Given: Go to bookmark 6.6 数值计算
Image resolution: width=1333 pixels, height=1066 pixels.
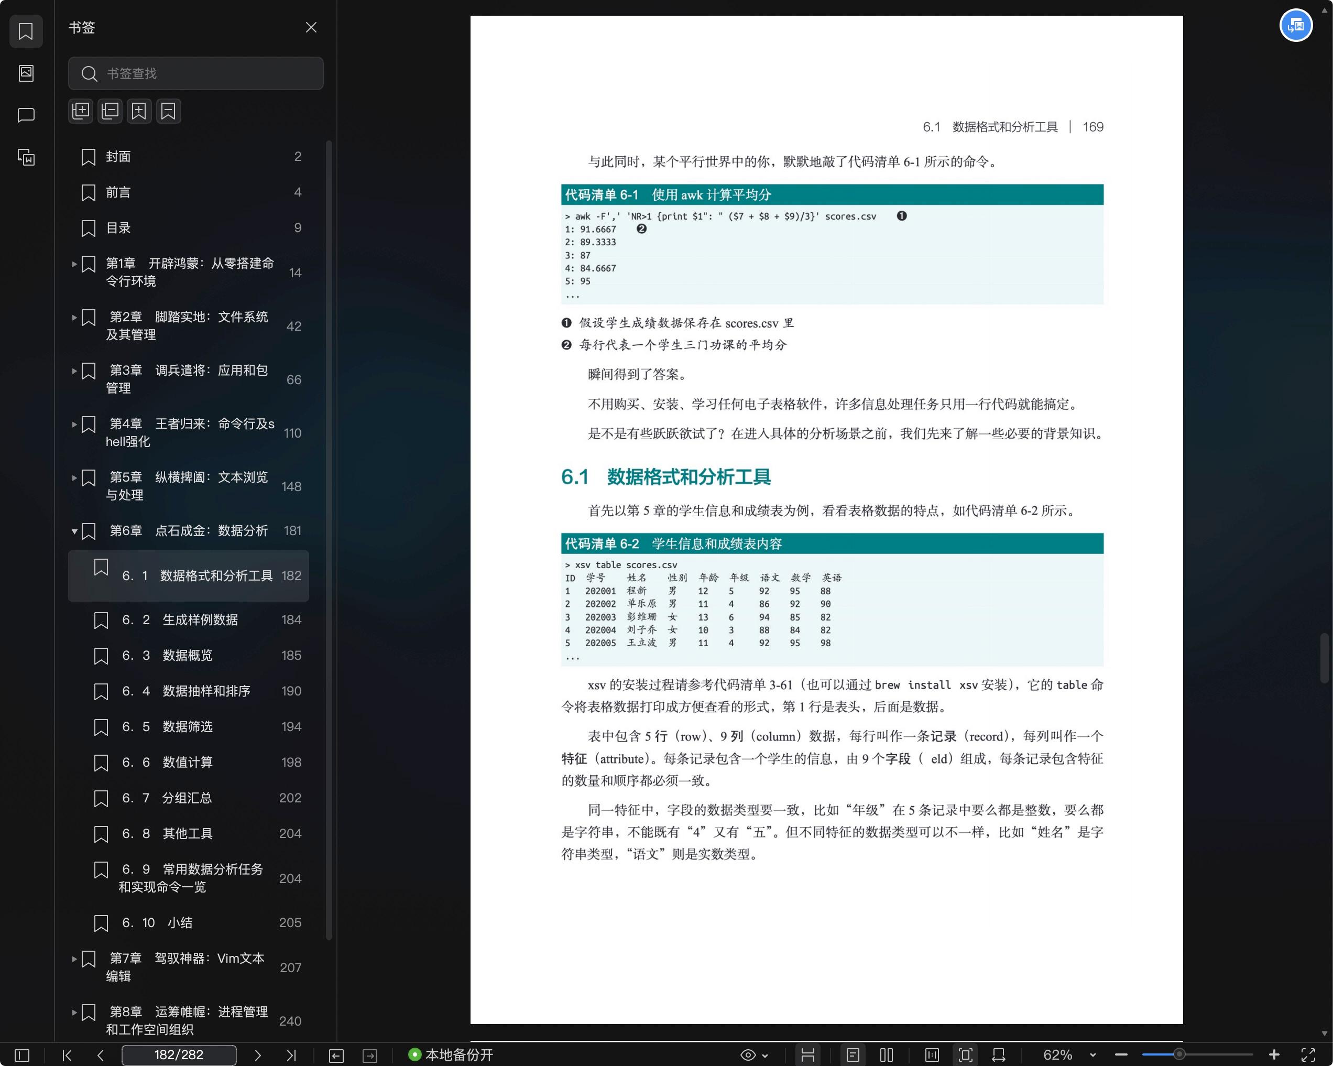Looking at the screenshot, I should [x=189, y=763].
